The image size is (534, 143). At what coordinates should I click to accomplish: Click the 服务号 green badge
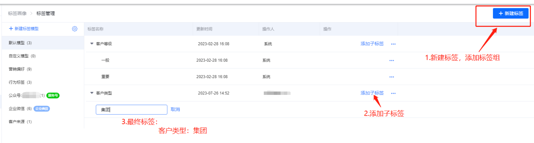click(x=53, y=95)
